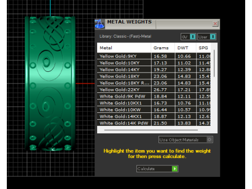Select the White Gold:9K PdW row
The width and height of the screenshot is (252, 189).
[x=154, y=96]
